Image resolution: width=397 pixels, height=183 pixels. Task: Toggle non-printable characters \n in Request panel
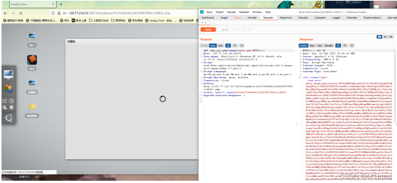pyautogui.click(x=235, y=46)
